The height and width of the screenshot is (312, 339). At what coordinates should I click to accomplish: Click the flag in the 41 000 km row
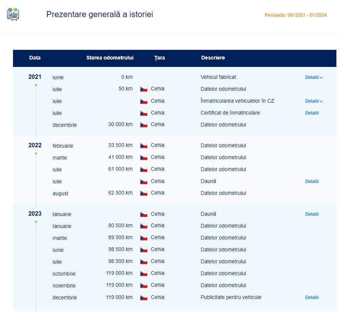coord(144,157)
